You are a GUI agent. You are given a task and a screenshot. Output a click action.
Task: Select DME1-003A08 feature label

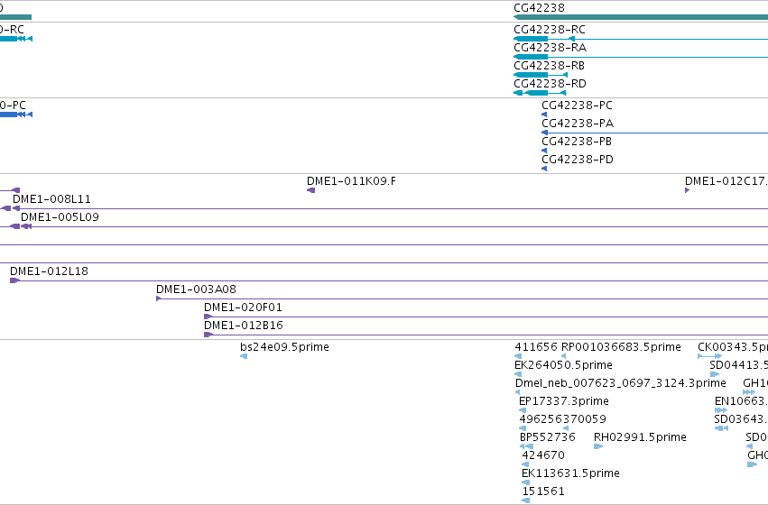tap(196, 289)
